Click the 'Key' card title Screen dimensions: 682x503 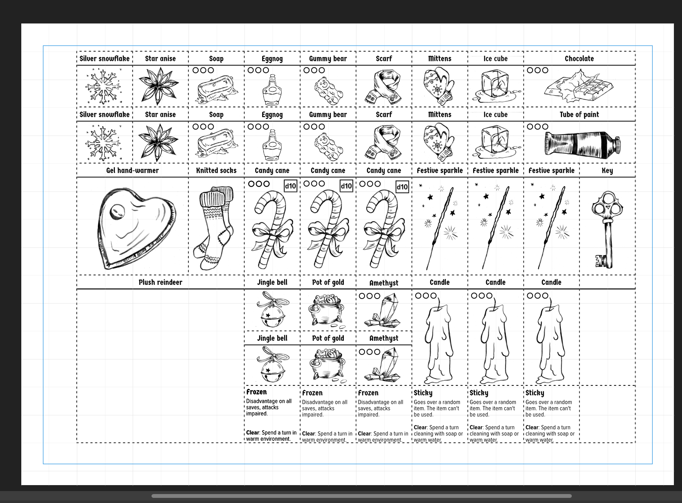point(607,171)
